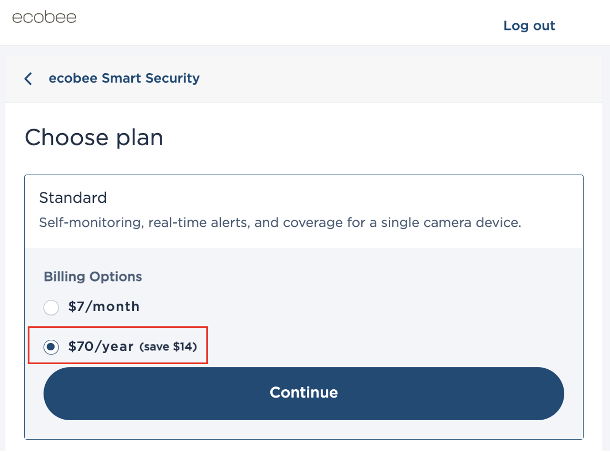Click the selected yearly plan radio button

click(x=51, y=347)
